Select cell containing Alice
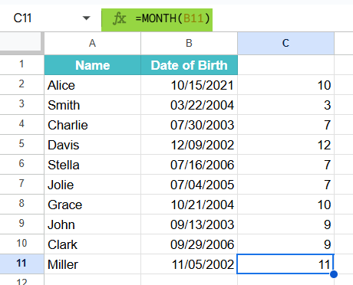 [x=92, y=85]
